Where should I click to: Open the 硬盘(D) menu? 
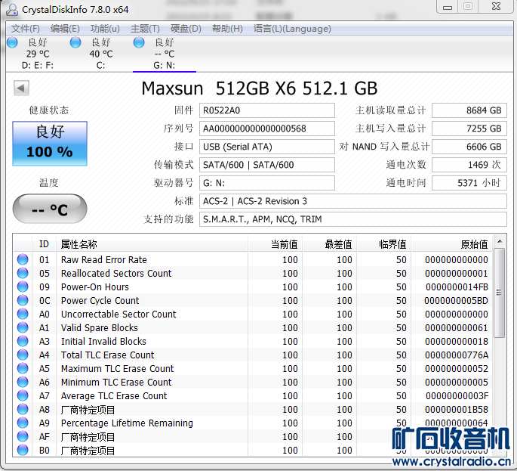[186, 29]
